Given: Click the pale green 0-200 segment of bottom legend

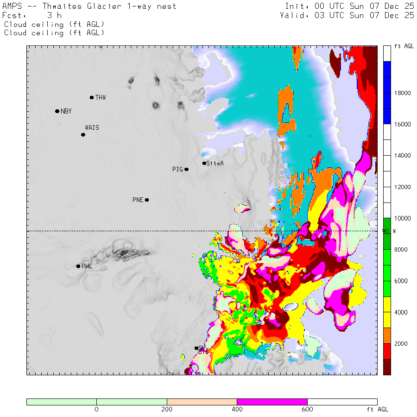Looking at the screenshot, I should [x=132, y=402].
